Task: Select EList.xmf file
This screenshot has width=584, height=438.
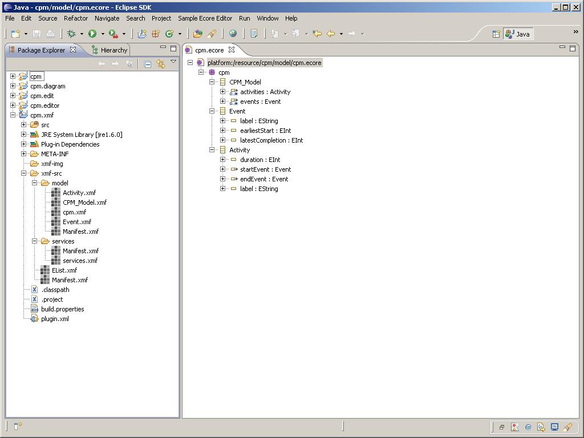Action: click(x=64, y=270)
